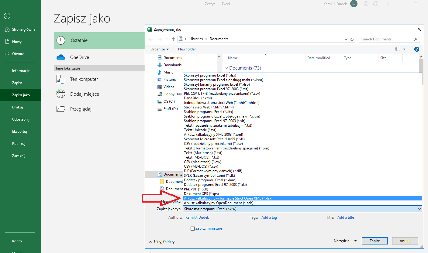Viewport: 428px width, 253px height.
Task: Click the refresh icon beside the address bar
Action: click(x=352, y=39)
